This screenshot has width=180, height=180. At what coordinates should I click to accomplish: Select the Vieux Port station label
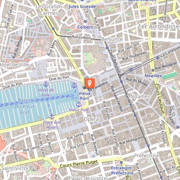pyautogui.click(x=84, y=96)
